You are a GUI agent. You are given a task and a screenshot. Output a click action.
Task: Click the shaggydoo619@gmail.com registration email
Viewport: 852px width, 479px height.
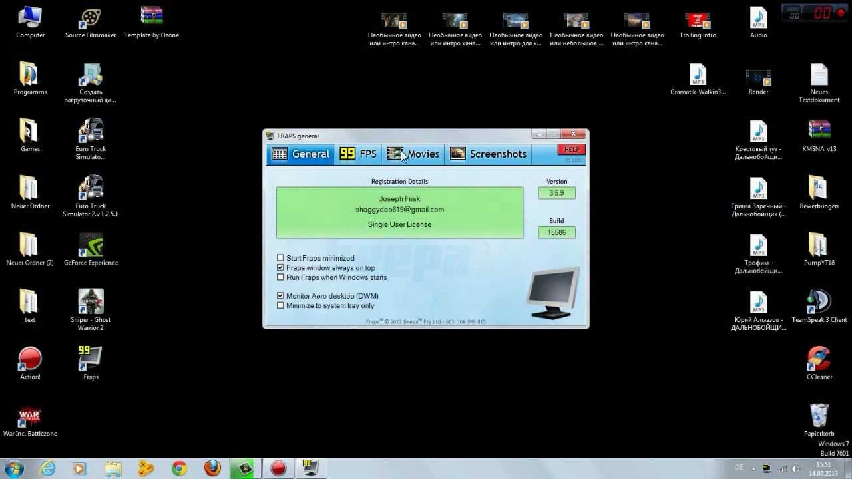pos(399,210)
